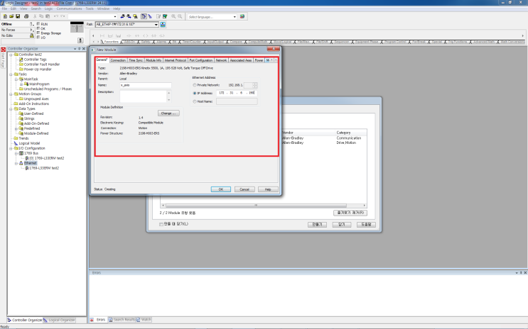
Task: Expand the Predefined data types node
Action: pyautogui.click(x=16, y=129)
